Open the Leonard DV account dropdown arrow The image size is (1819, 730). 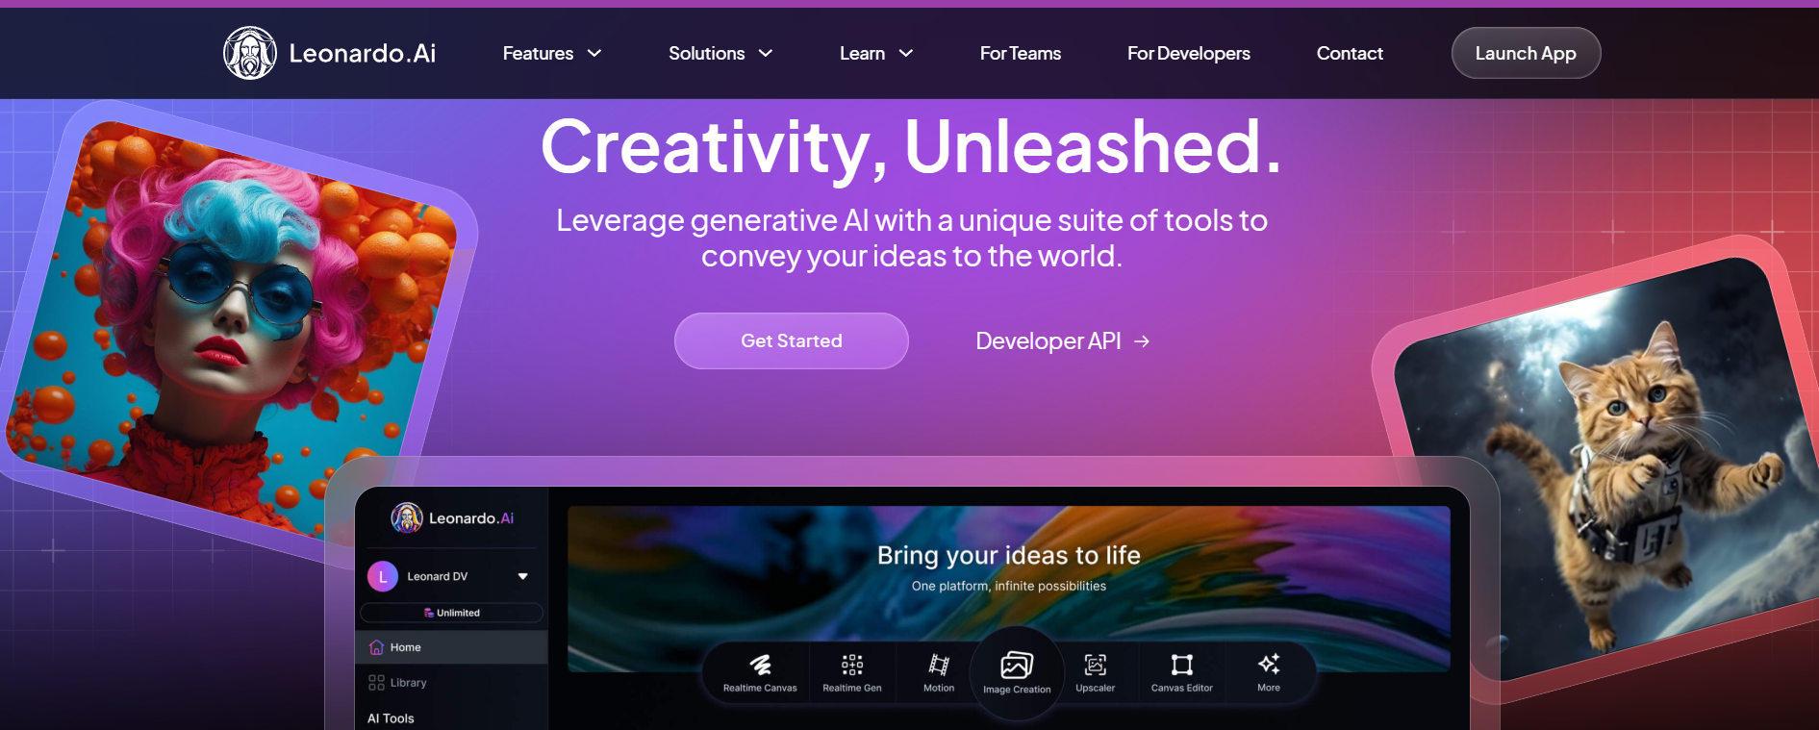pyautogui.click(x=523, y=576)
